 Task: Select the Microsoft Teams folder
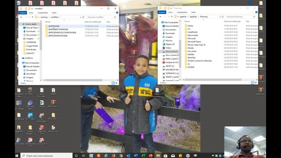(194, 42)
